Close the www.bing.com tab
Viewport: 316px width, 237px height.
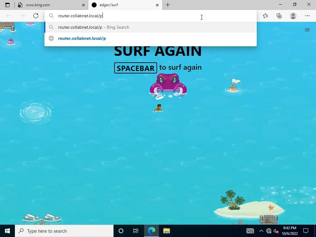click(83, 5)
